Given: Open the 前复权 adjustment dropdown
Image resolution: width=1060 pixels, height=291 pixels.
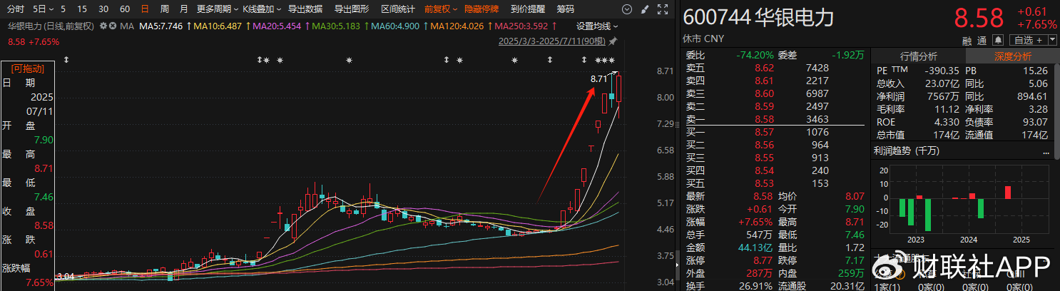Looking at the screenshot, I should pos(440,9).
